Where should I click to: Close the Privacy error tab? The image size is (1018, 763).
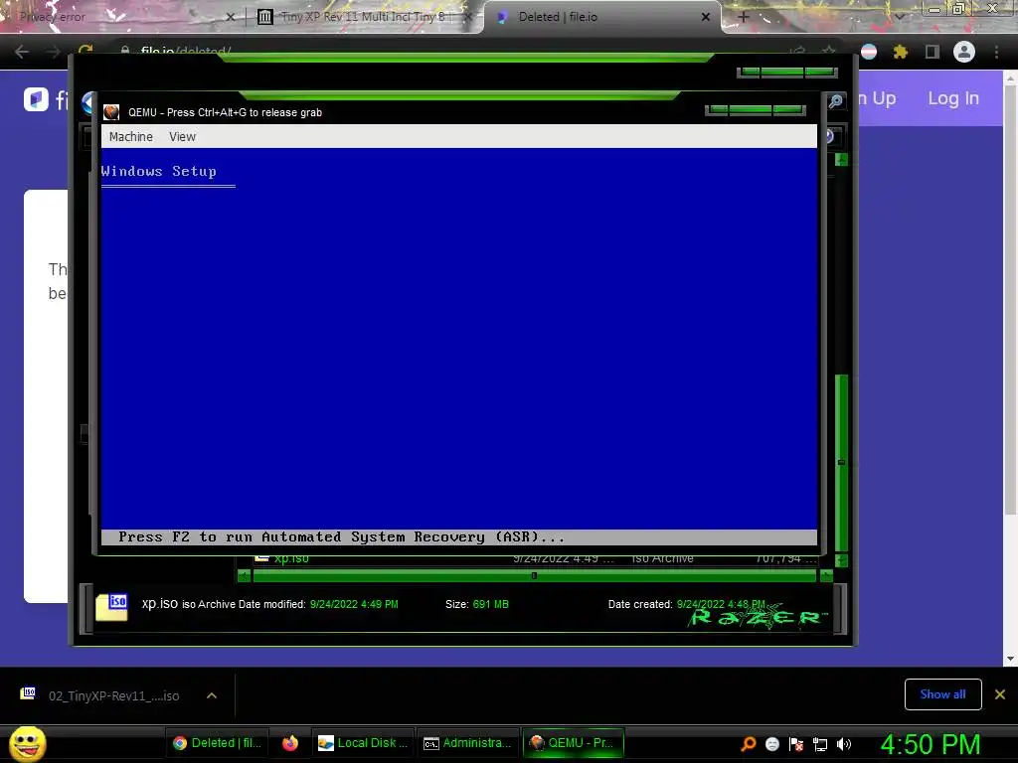230,17
